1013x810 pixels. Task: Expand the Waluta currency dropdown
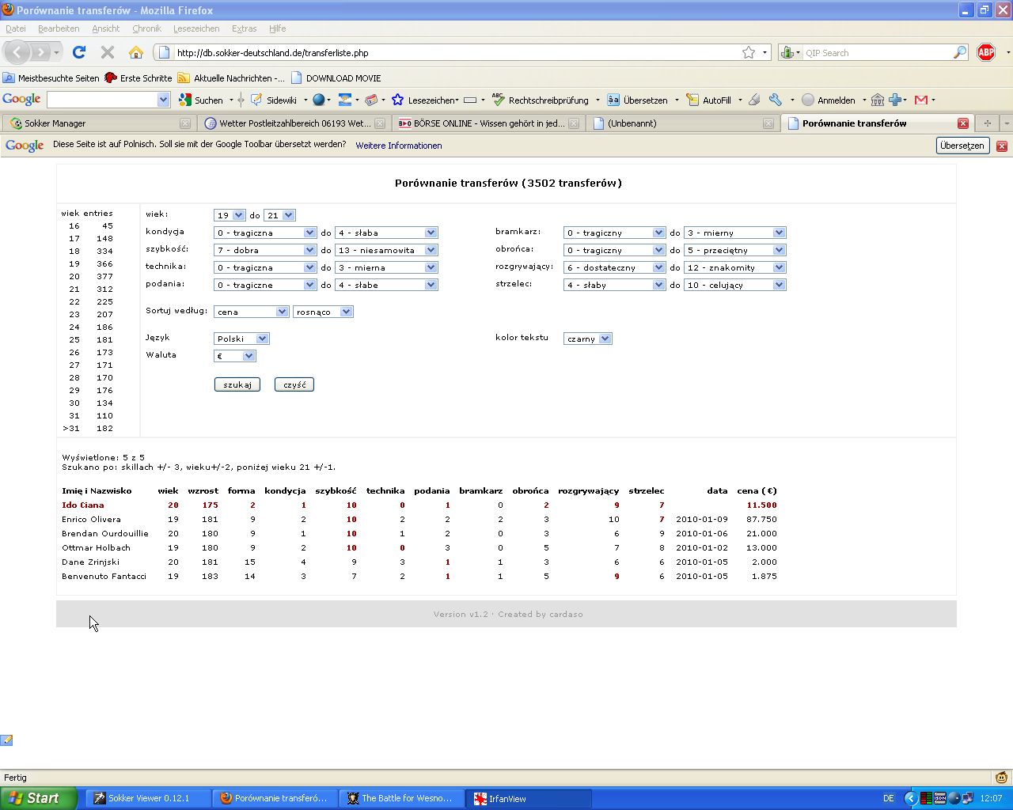pos(234,356)
